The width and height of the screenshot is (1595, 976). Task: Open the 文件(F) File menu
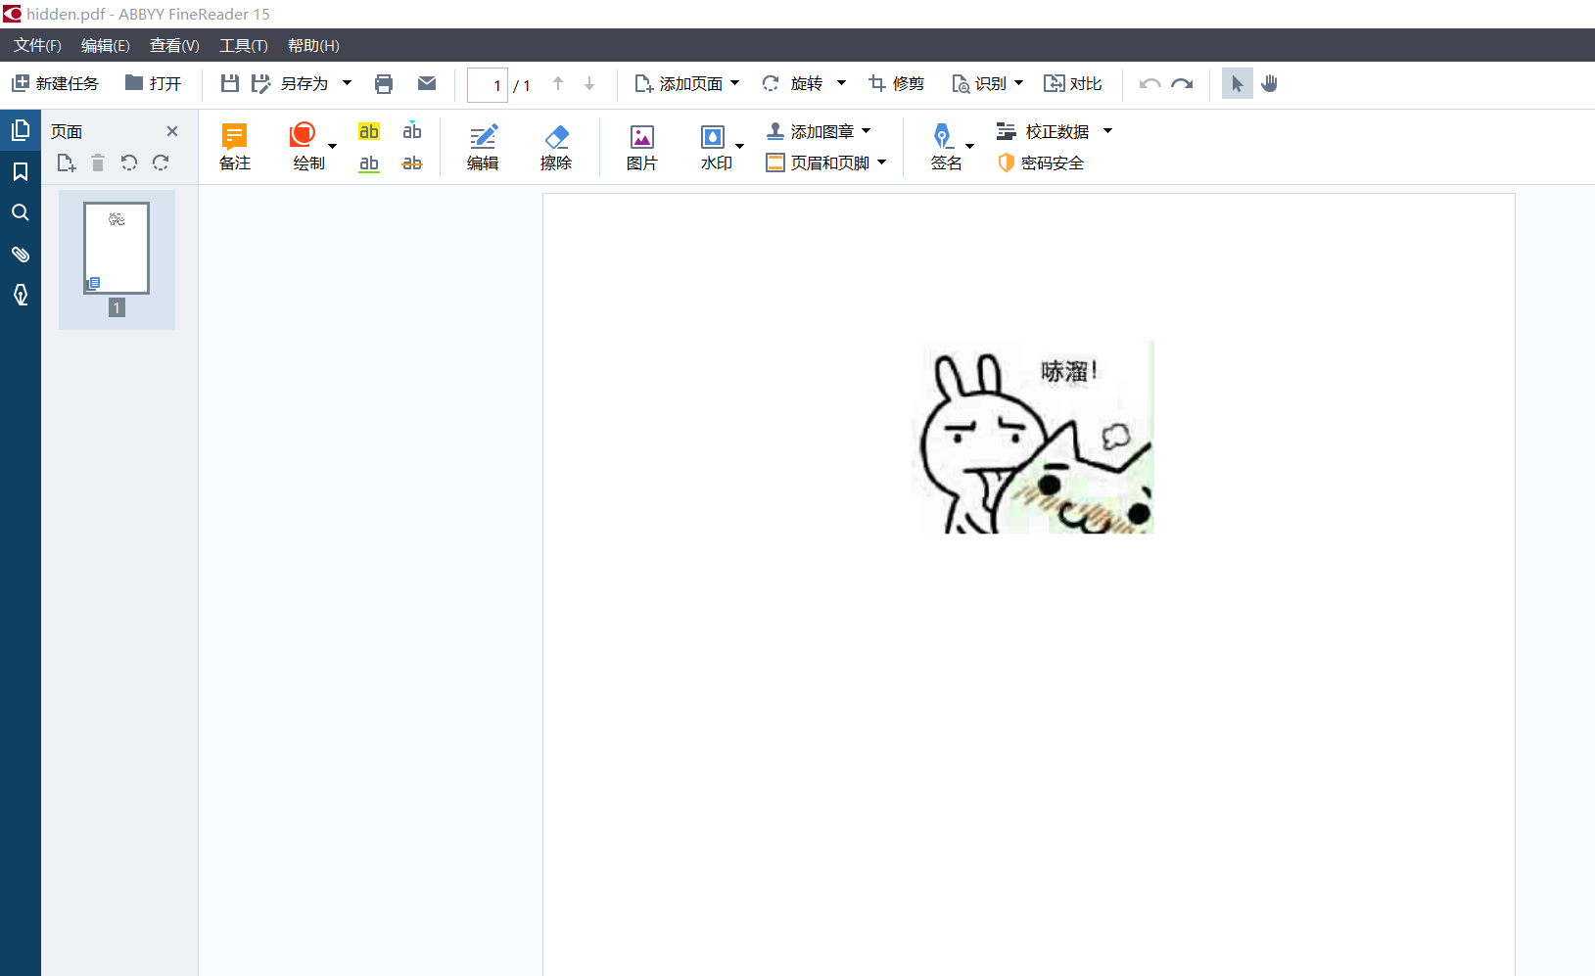tap(37, 46)
